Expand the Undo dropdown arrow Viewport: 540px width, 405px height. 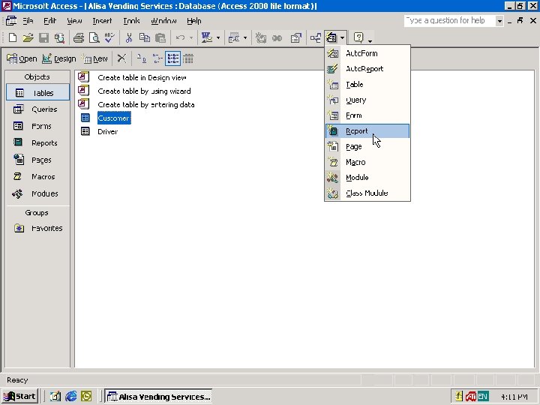(x=191, y=37)
